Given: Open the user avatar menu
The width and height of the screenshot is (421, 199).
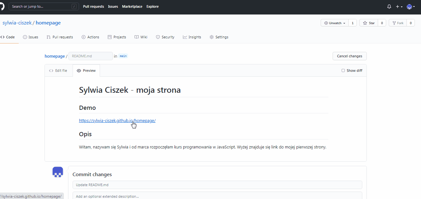Looking at the screenshot, I should pyautogui.click(x=411, y=6).
